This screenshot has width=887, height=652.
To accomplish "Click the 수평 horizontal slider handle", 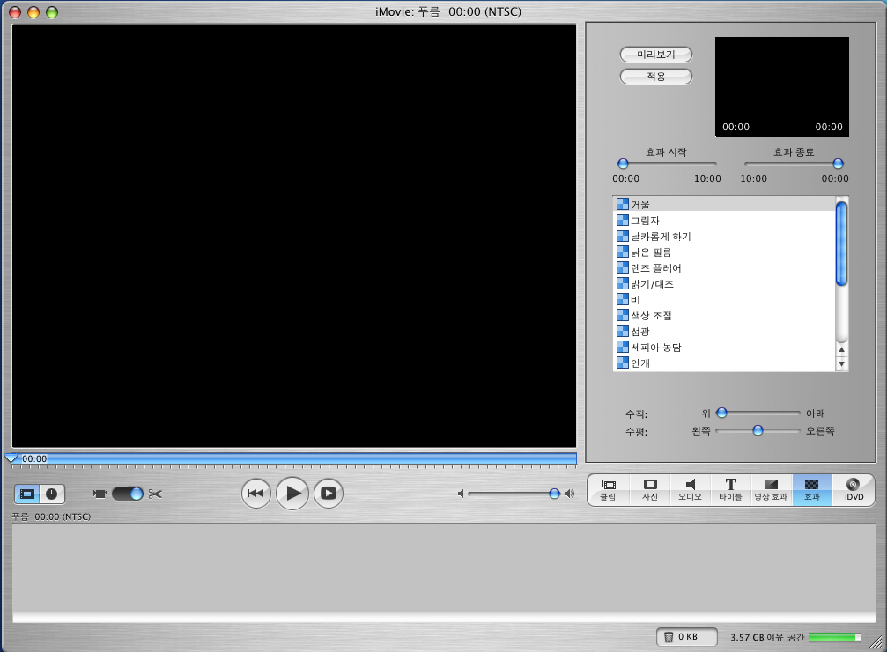I will coord(758,430).
